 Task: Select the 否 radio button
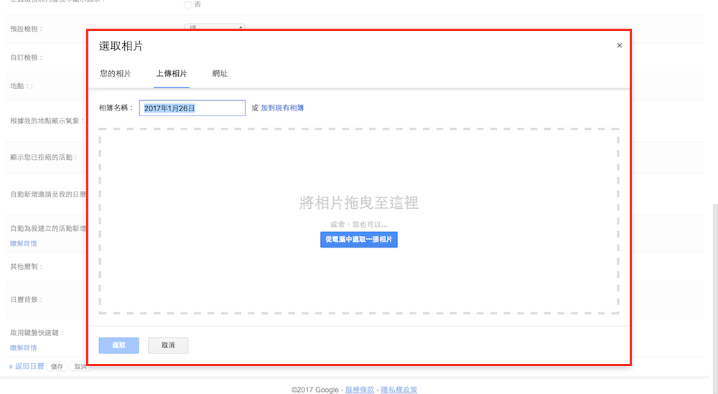tap(188, 5)
